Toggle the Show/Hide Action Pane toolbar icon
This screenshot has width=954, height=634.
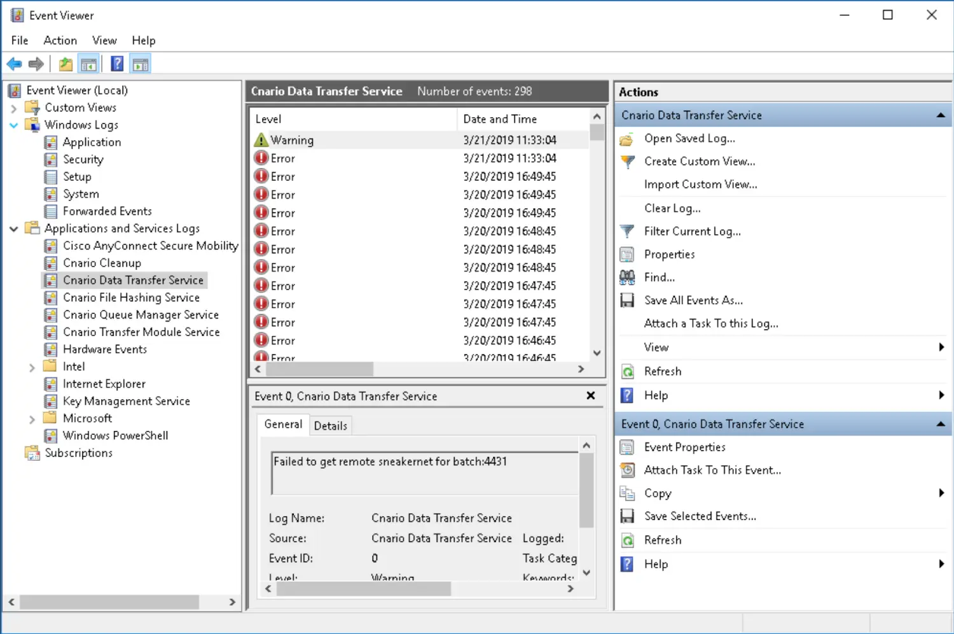pos(140,64)
